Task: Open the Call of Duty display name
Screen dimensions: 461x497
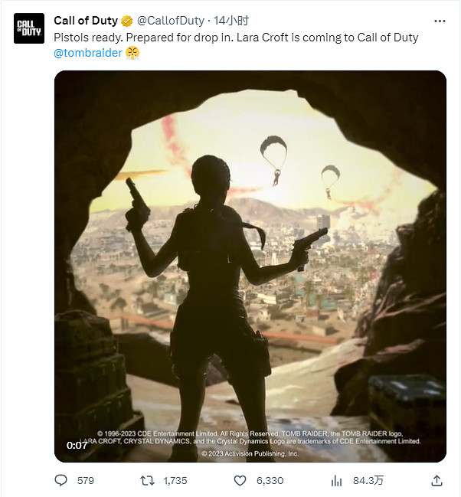Action: click(x=85, y=21)
